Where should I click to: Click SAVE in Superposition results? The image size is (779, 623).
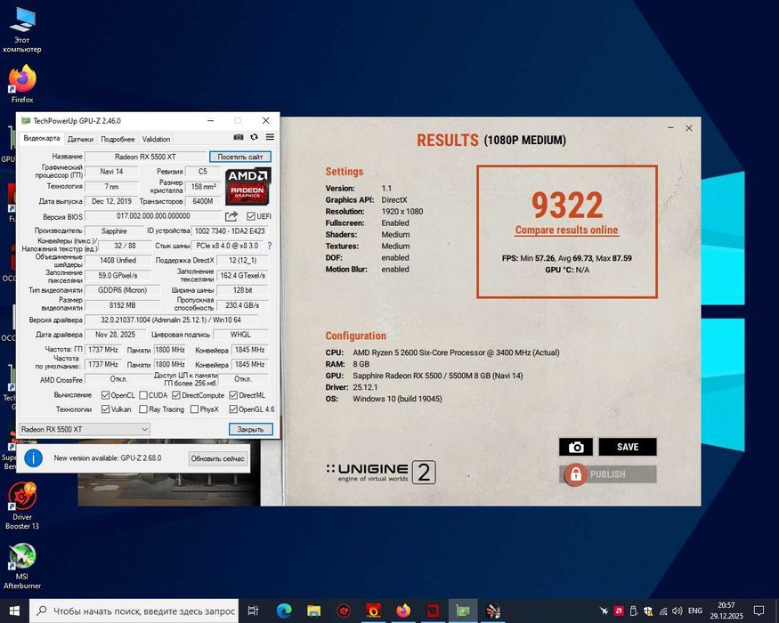(x=628, y=447)
